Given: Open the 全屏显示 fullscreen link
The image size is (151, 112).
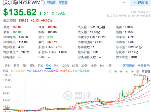Looking at the screenshot, I should point(144,66).
